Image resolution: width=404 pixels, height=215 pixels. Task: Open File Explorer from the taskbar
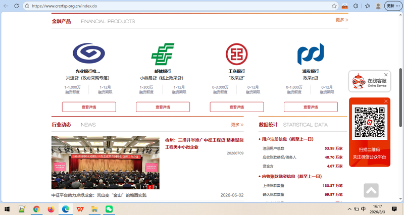(94, 209)
